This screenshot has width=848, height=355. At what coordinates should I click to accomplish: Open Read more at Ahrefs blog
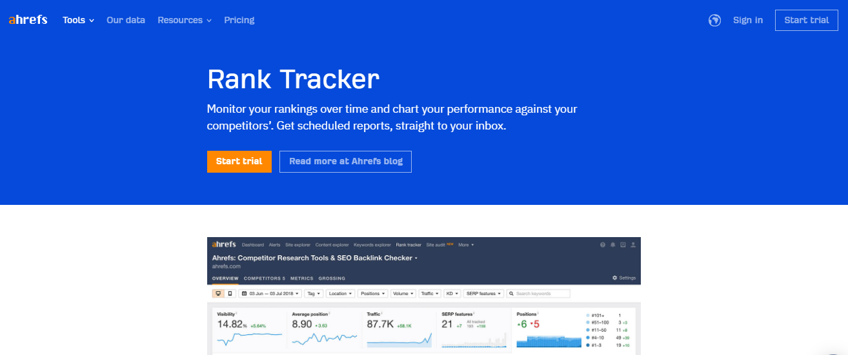click(345, 162)
